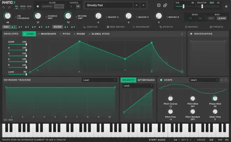Screen dimensions: 231x142
Task: Click the Pitch Coarse knob
Action: click(x=170, y=98)
